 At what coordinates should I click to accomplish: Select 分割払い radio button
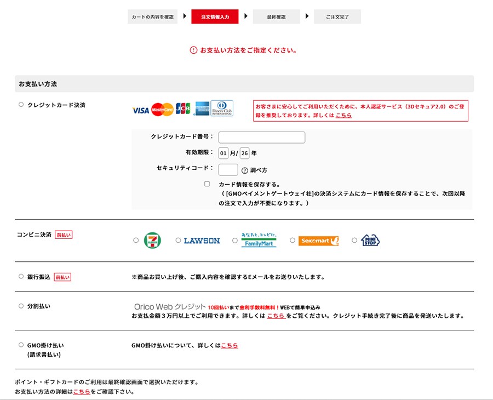(x=21, y=306)
